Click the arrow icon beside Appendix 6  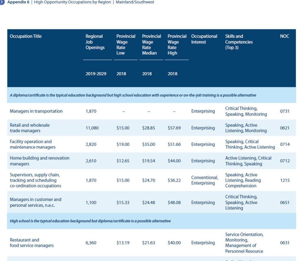(x=2, y=2)
